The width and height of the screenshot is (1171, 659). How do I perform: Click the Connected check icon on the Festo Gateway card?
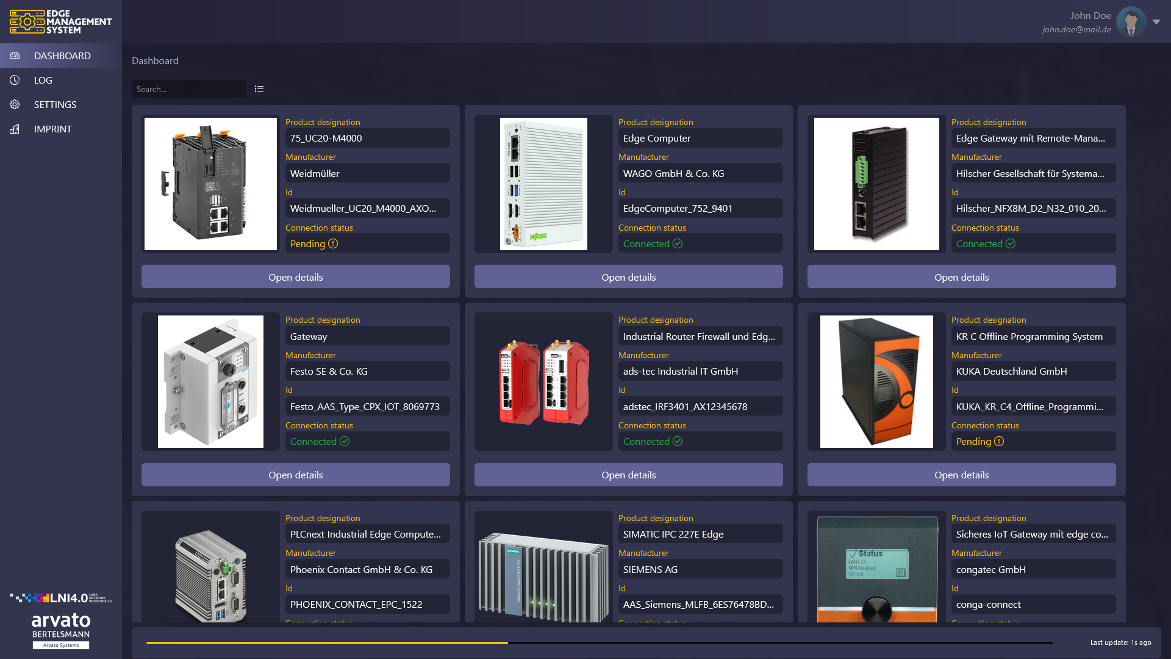(345, 441)
